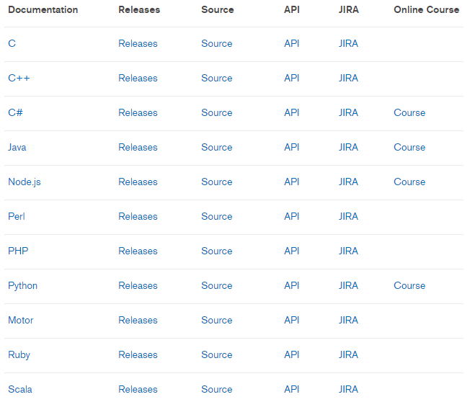The width and height of the screenshot is (470, 402).
Task: Open the C driver documentation link
Action: tap(12, 43)
